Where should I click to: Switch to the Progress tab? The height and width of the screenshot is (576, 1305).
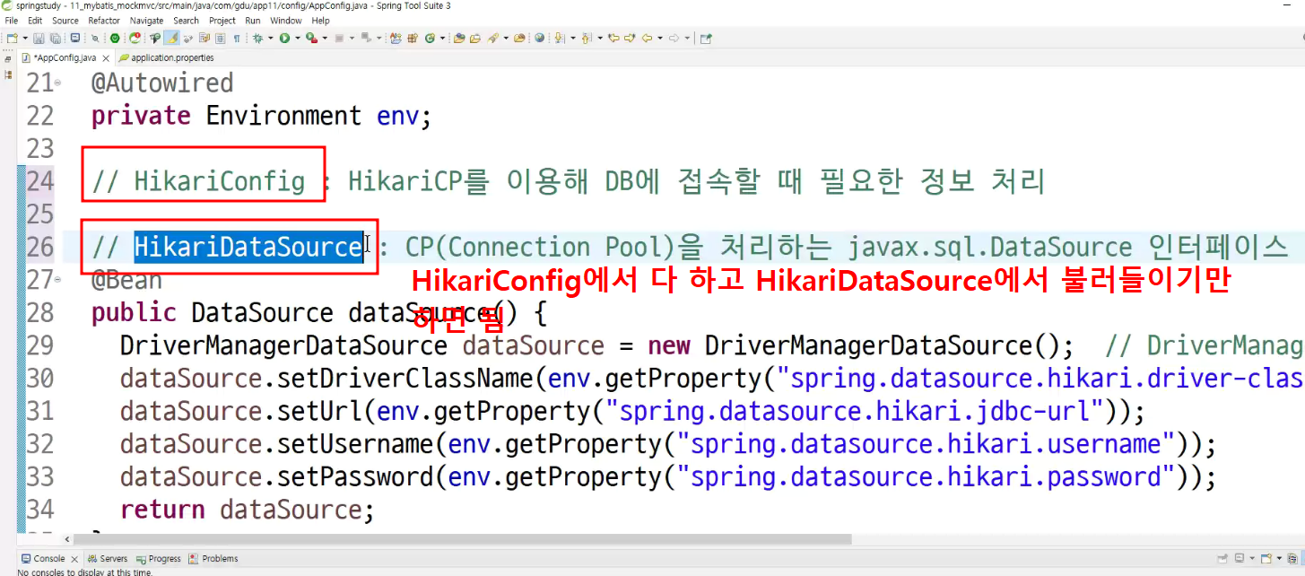pyautogui.click(x=159, y=558)
